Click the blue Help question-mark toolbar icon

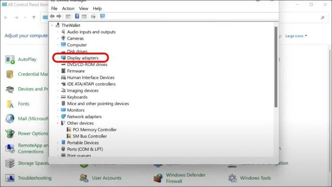coord(77,16)
